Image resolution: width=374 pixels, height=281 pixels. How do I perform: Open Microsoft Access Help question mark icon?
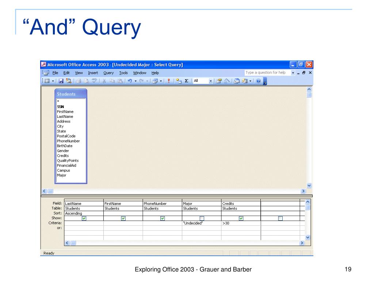click(258, 81)
